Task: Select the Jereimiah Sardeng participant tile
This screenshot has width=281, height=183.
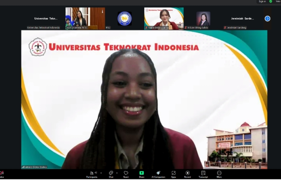Action: 242,19
